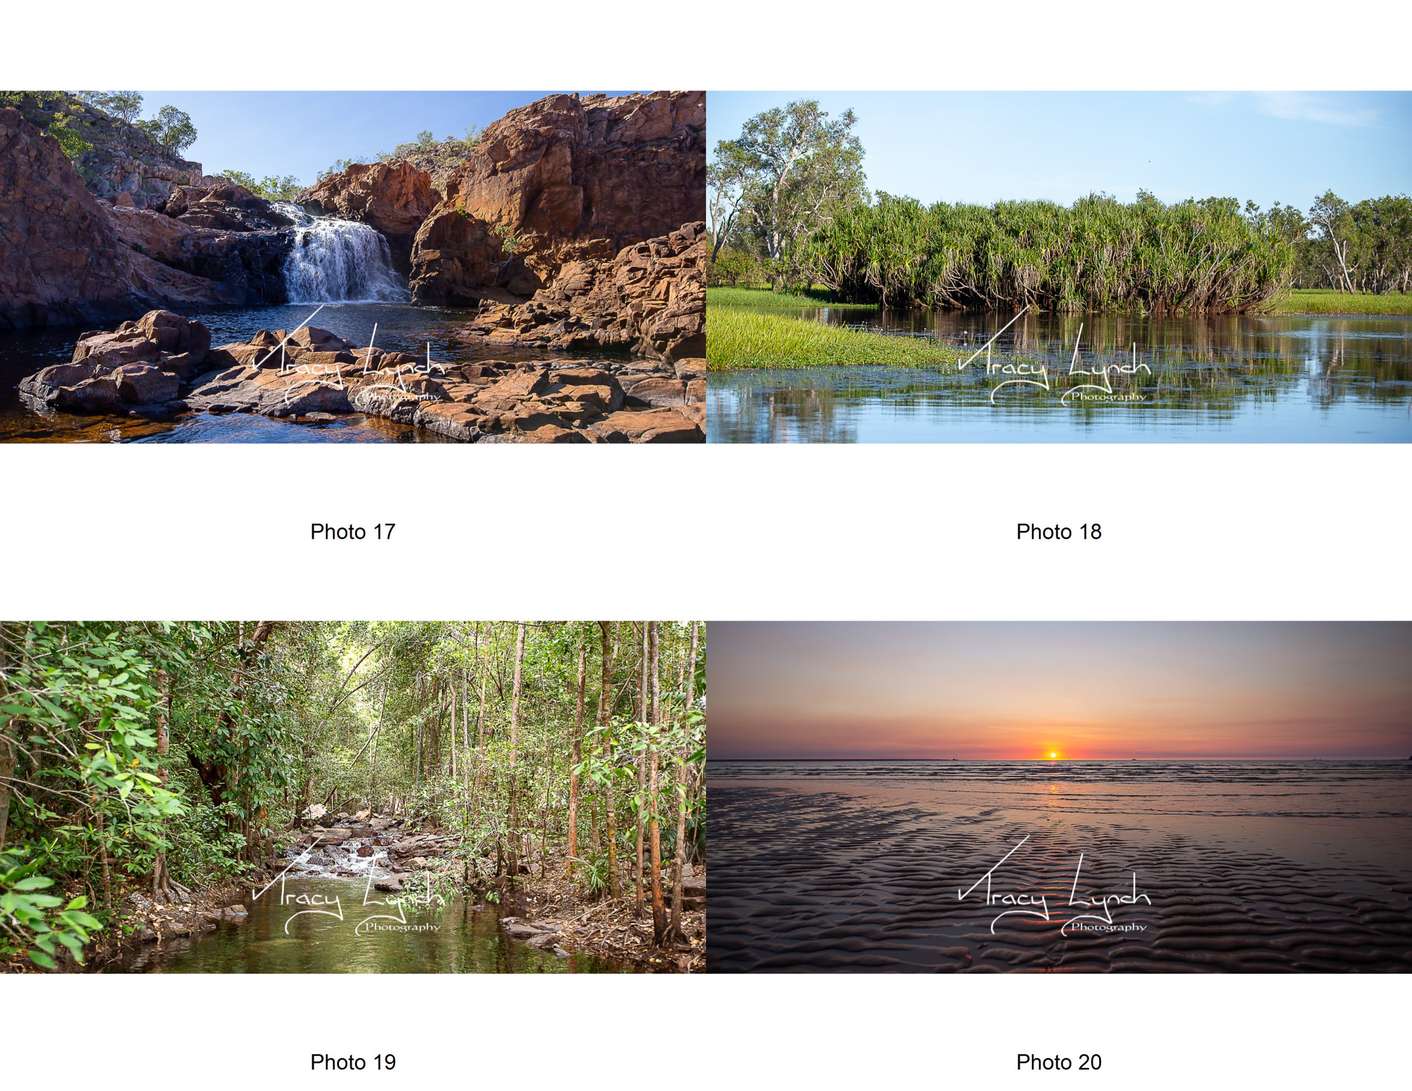Select the "Photo 20" caption label
This screenshot has width=1412, height=1091.
click(1059, 1062)
